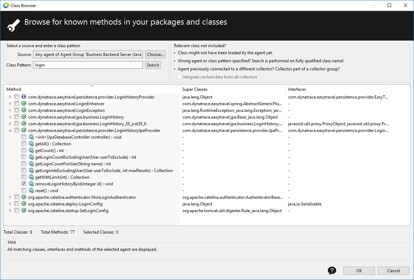Viewport: 414px width, 280px height.
Task: Expand the LoginEnhancer tree node
Action: coord(10,103)
